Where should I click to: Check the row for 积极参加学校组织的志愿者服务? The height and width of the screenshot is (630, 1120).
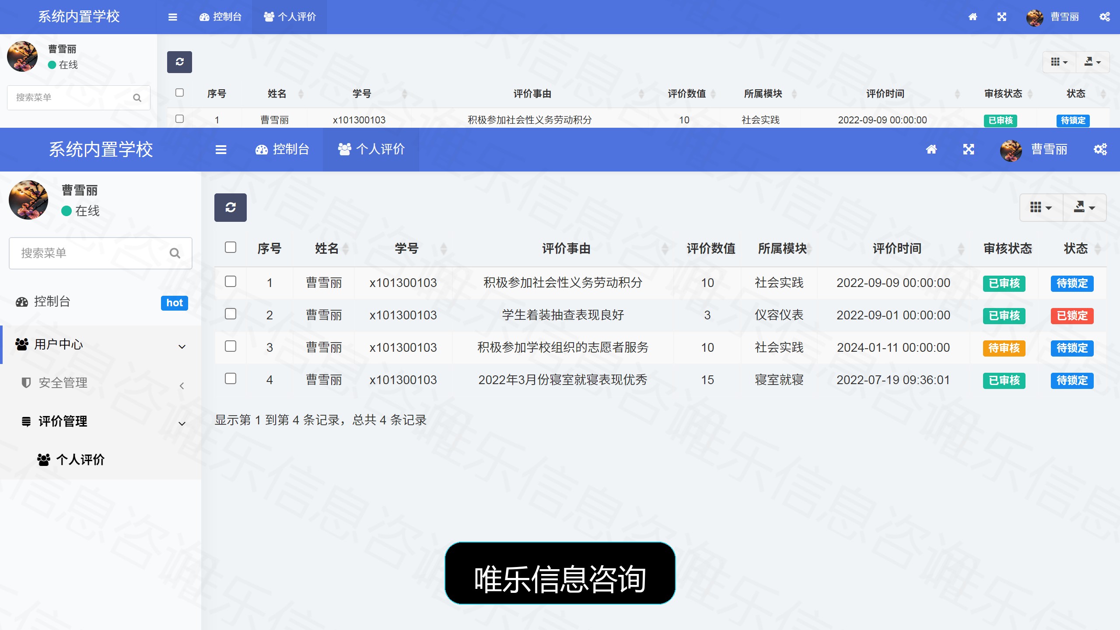tap(231, 346)
